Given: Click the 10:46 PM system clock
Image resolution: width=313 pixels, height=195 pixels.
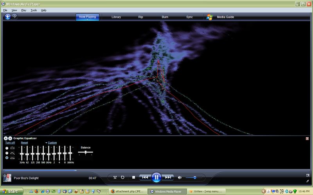Looking at the screenshot, I should click(304, 191).
